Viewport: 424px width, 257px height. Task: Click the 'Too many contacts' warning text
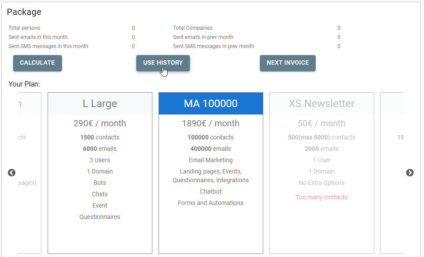[321, 197]
